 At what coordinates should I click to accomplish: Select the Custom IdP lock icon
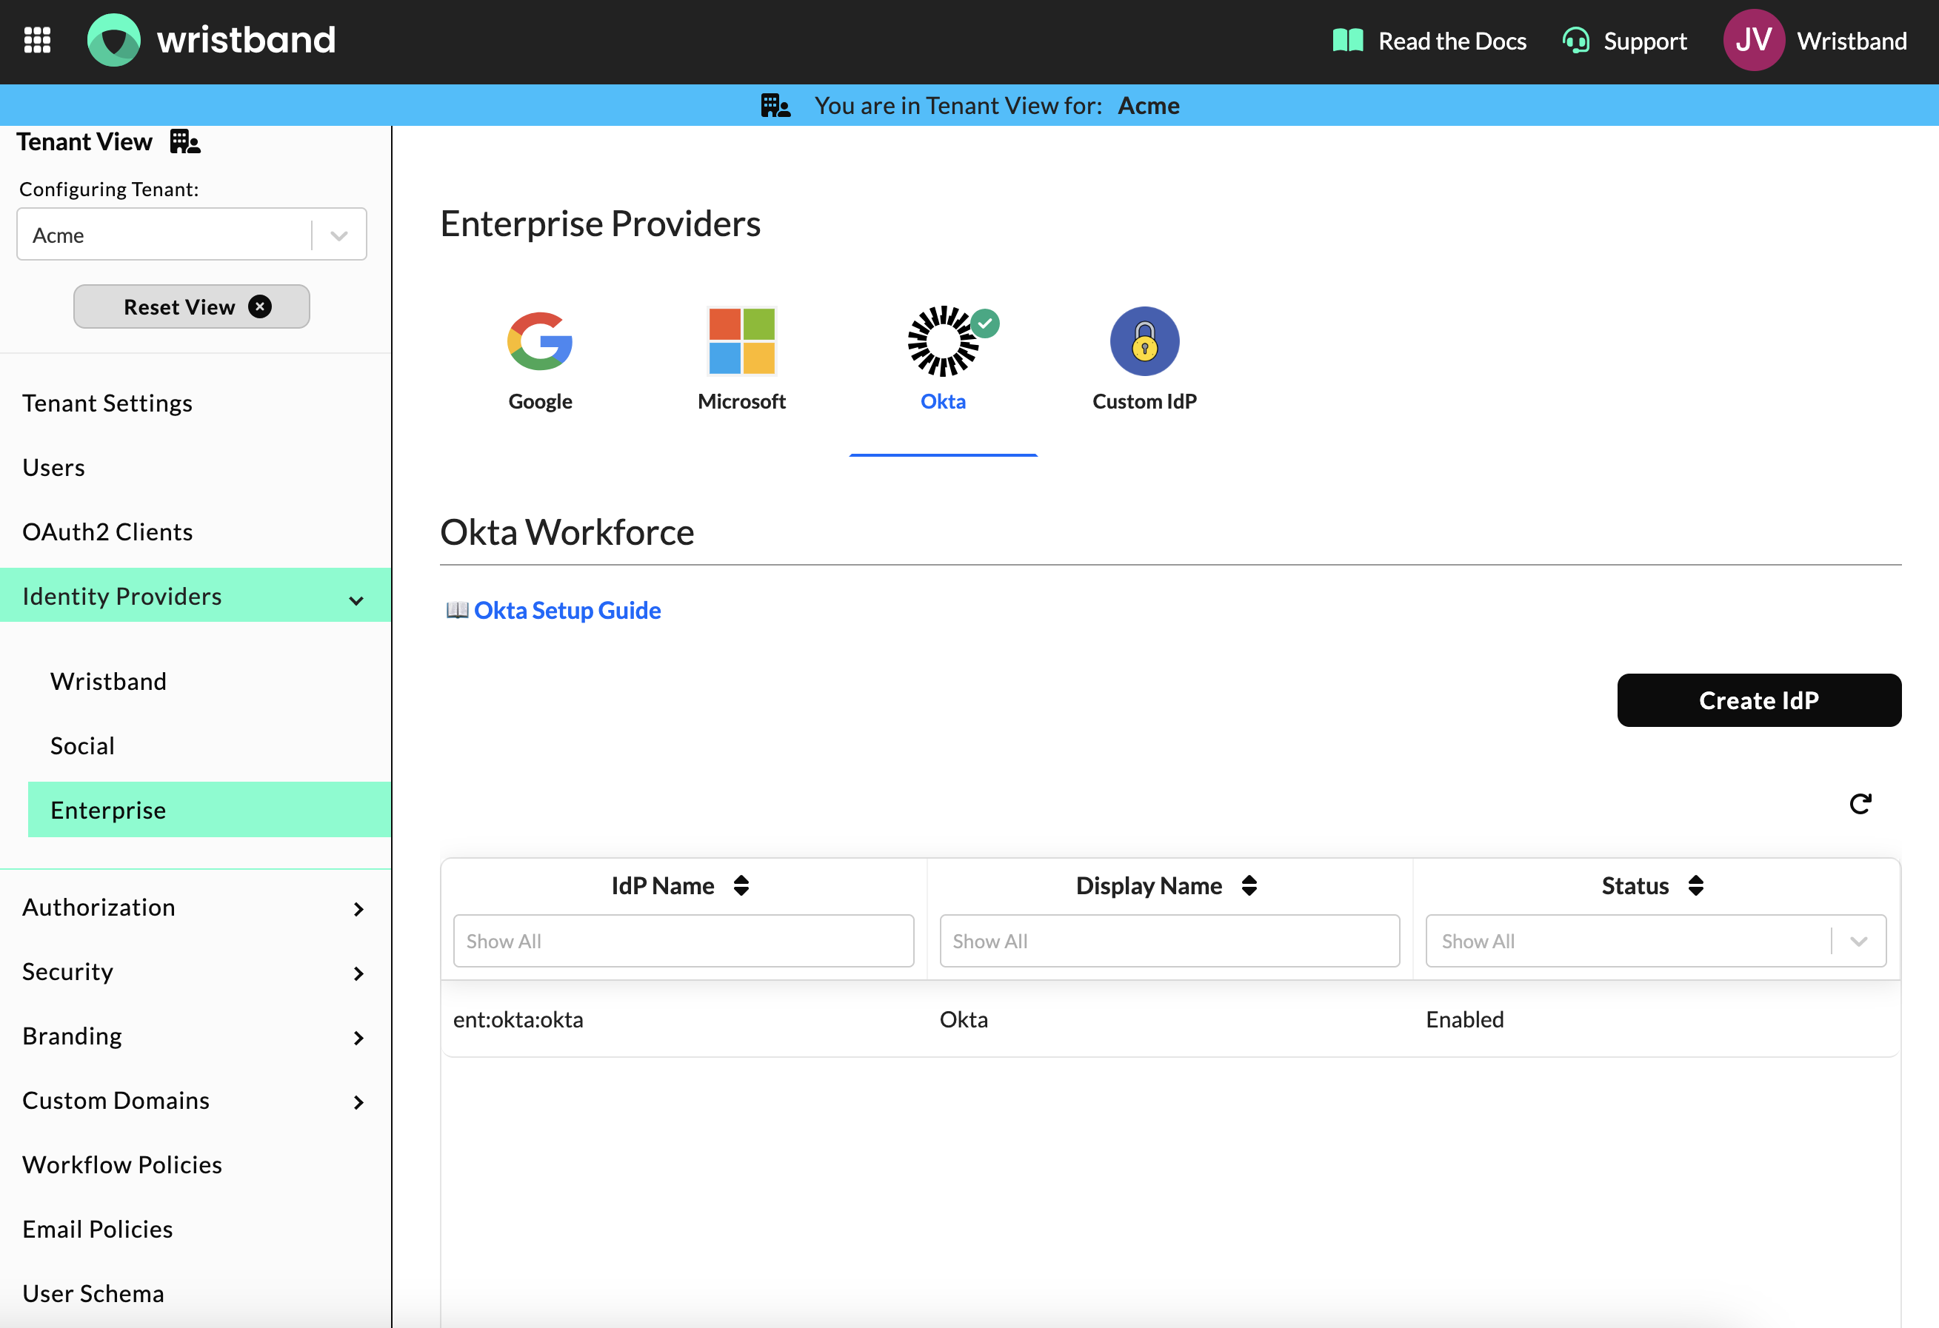[1144, 341]
